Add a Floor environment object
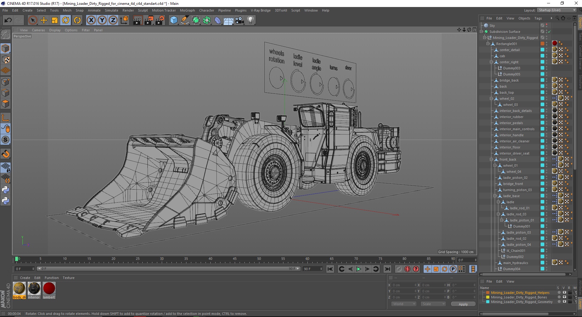The image size is (582, 317). tap(228, 20)
